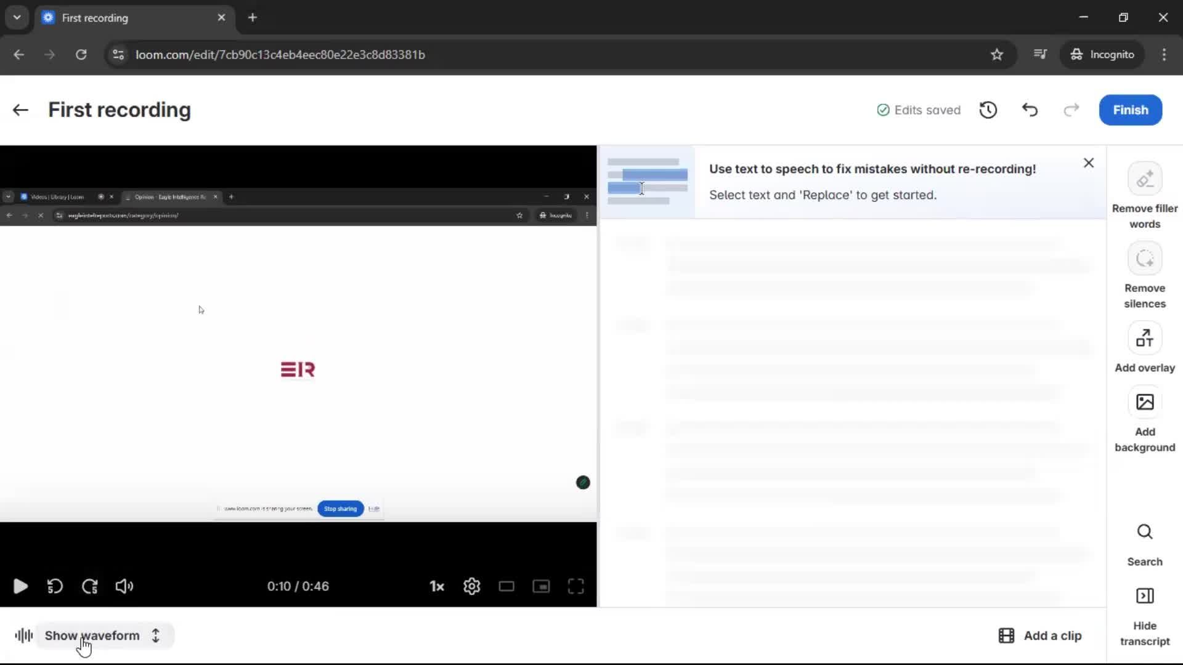The height and width of the screenshot is (665, 1183).
Task: Open the browser tab search dropdown
Action: coord(17,17)
